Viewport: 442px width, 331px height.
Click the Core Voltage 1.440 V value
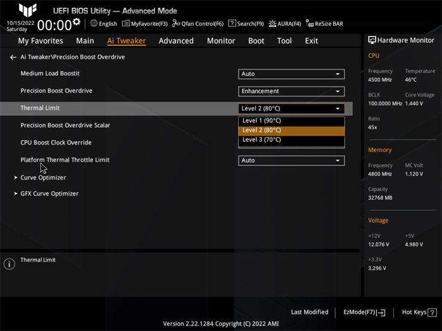pyautogui.click(x=414, y=103)
